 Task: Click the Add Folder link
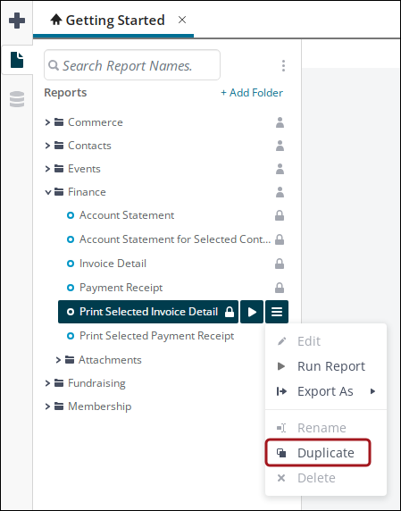tap(252, 93)
